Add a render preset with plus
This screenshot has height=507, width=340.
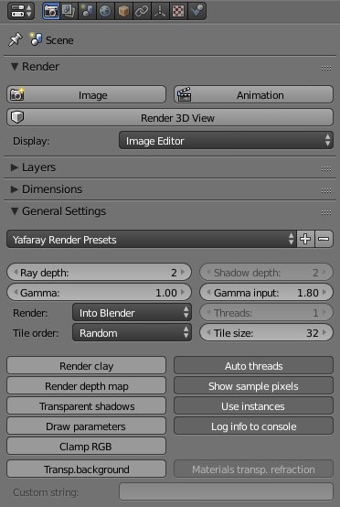pyautogui.click(x=305, y=239)
